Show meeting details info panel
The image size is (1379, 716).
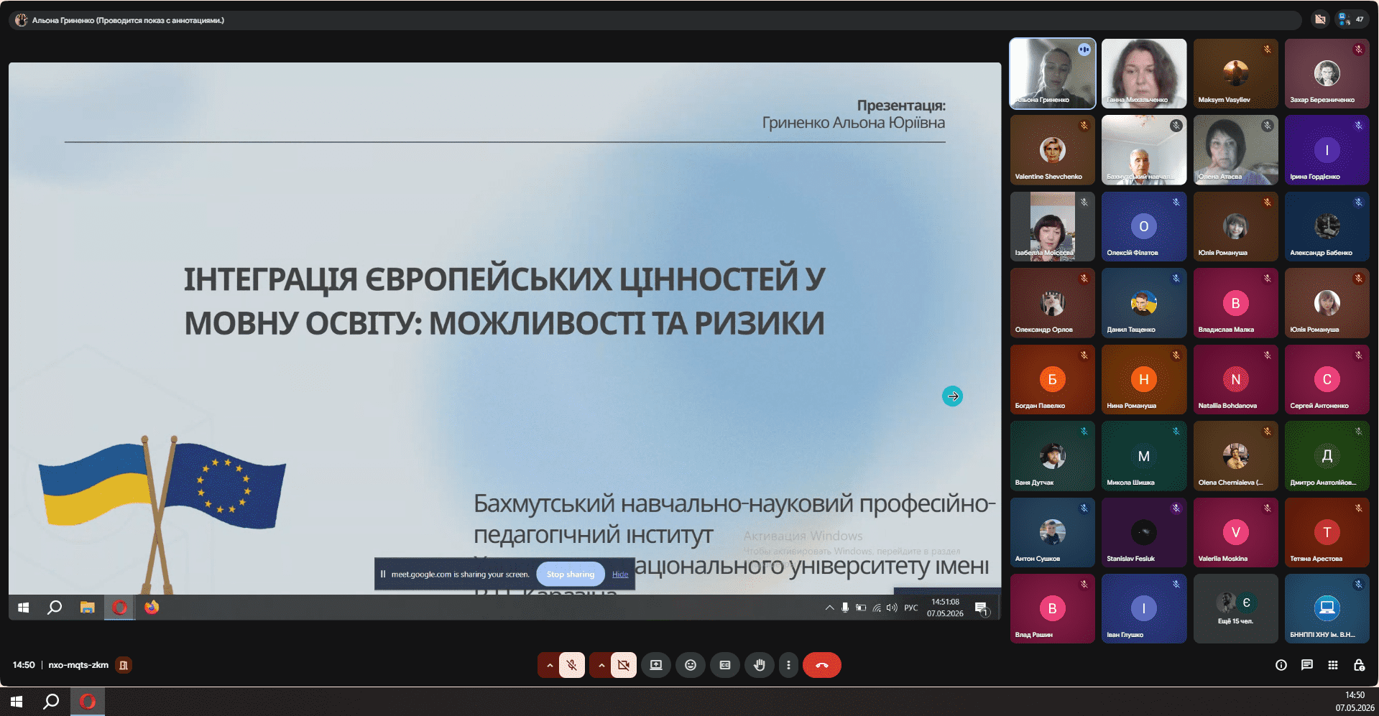pos(1281,665)
